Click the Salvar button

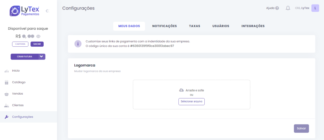[301, 128]
